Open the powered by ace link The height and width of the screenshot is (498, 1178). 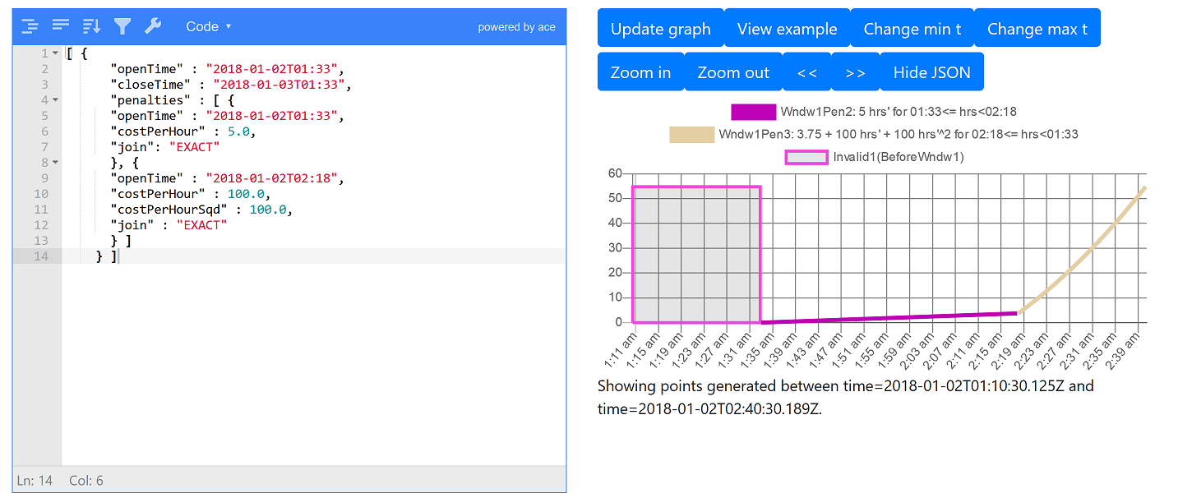coord(516,27)
